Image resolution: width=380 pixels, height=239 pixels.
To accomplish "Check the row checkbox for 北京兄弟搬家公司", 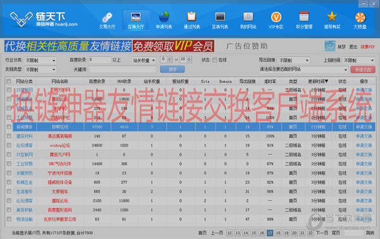I will (x=9, y=219).
